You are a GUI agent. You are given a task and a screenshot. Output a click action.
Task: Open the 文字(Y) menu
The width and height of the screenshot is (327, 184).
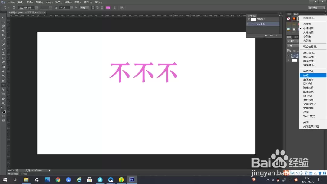tap(49, 2)
